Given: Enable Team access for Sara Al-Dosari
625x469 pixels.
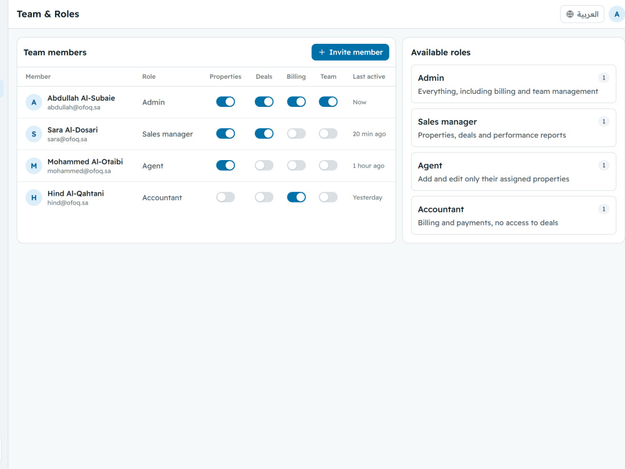Looking at the screenshot, I should (329, 134).
